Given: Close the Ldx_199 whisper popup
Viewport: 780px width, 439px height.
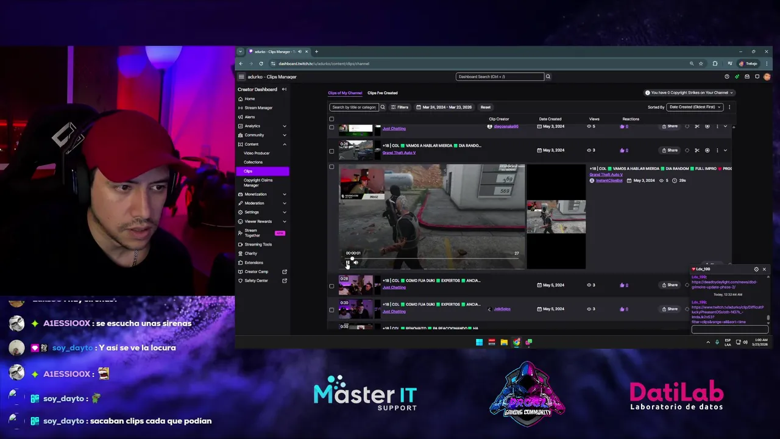Looking at the screenshot, I should click(764, 269).
